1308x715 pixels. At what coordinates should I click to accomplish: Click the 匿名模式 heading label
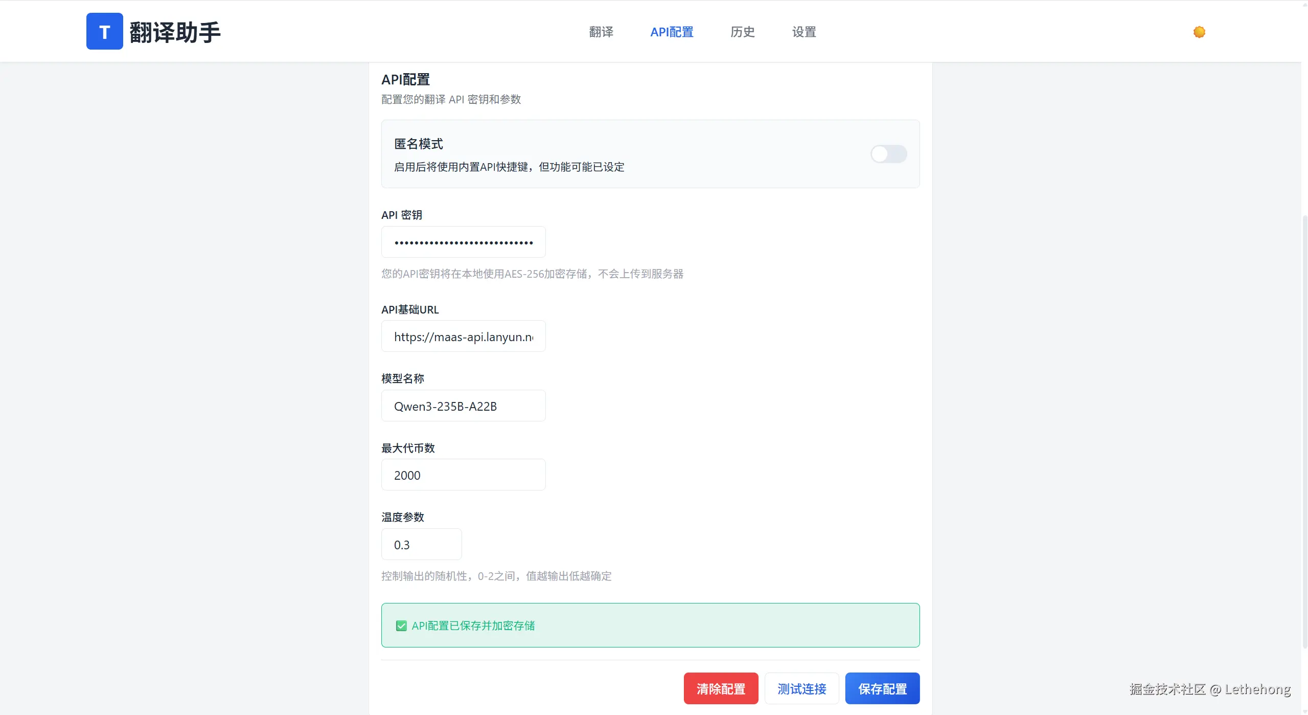tap(418, 144)
